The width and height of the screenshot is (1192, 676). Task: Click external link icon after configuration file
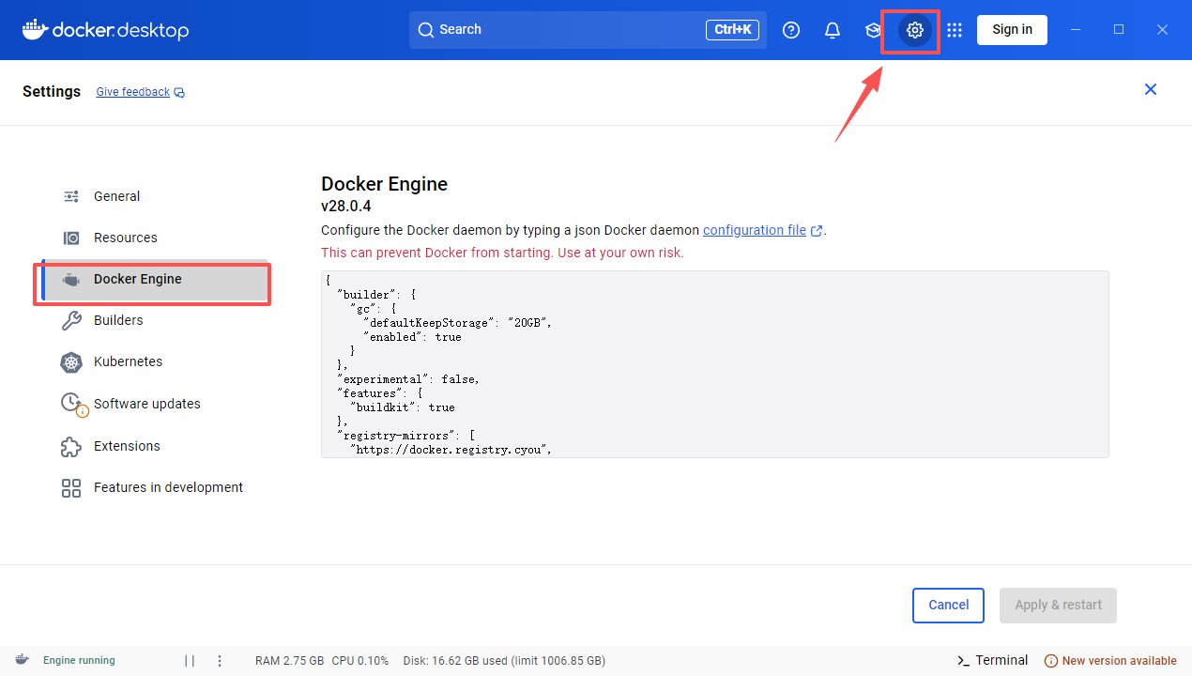tap(817, 231)
